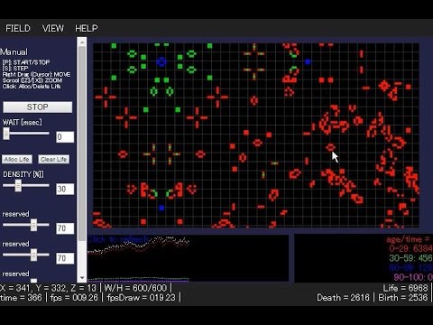Click 'time = 366' in status bar
This screenshot has width=433, height=325.
click(x=21, y=298)
